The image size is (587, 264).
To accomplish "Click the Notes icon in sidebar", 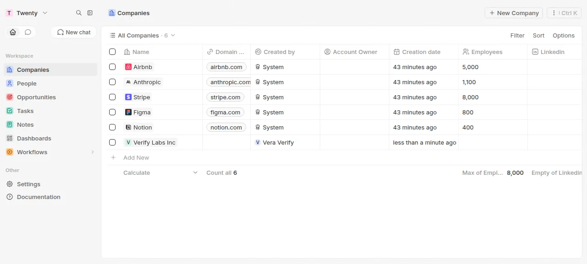I will coord(10,124).
